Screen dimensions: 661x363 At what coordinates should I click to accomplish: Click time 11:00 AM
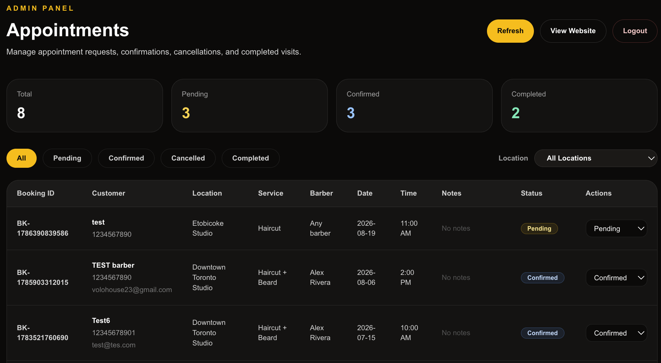[409, 228]
